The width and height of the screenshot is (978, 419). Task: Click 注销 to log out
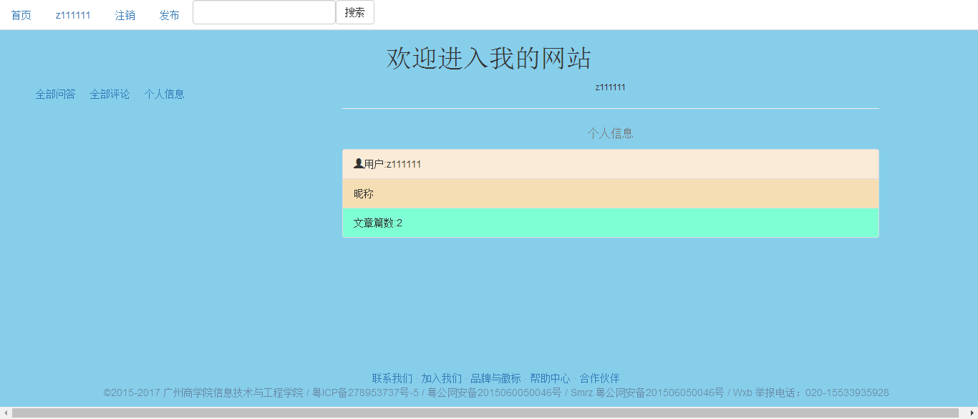(125, 15)
